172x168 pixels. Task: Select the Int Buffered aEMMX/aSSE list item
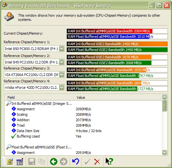click(42, 104)
